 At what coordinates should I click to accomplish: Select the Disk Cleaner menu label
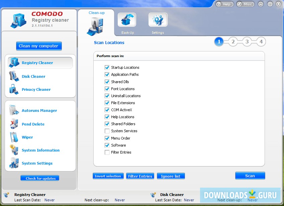(33, 76)
